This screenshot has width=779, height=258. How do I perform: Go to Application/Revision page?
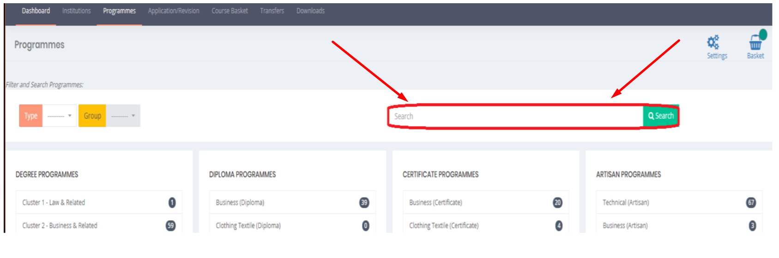tap(174, 11)
